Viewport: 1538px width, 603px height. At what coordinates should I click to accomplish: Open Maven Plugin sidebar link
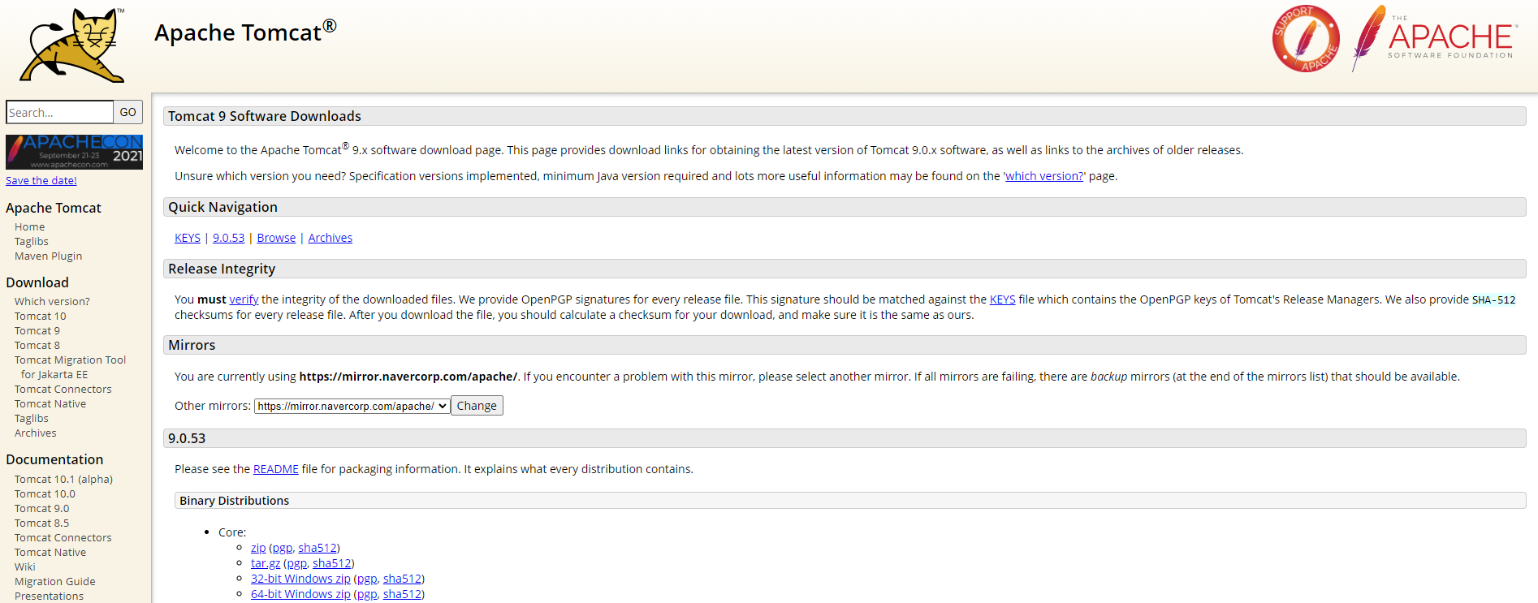[49, 256]
